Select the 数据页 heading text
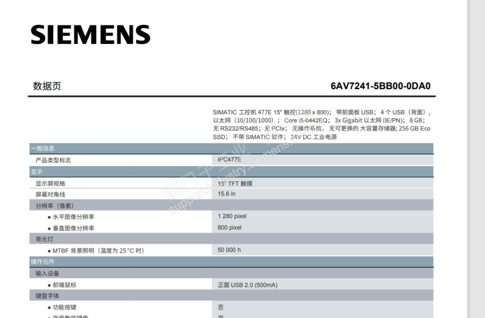Image resolution: width=485 pixels, height=318 pixels. 47,86
